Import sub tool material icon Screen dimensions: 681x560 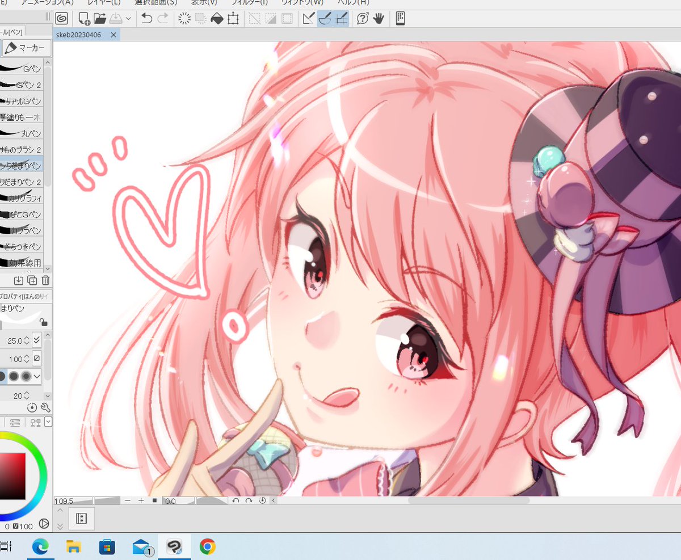(18, 280)
